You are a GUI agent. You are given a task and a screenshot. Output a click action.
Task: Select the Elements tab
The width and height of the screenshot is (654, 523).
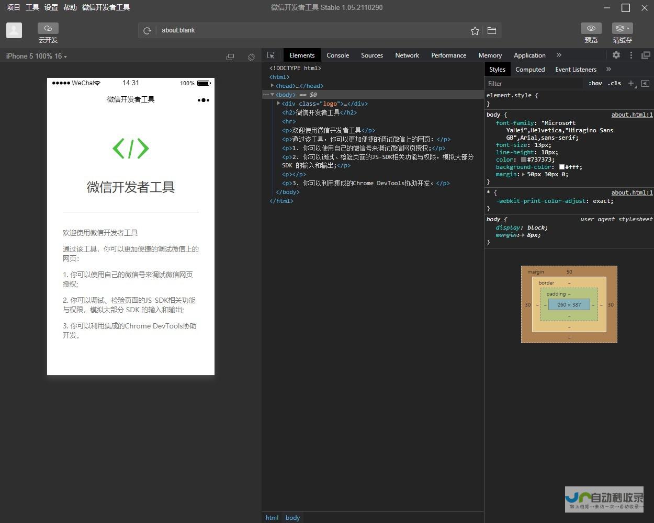(302, 55)
